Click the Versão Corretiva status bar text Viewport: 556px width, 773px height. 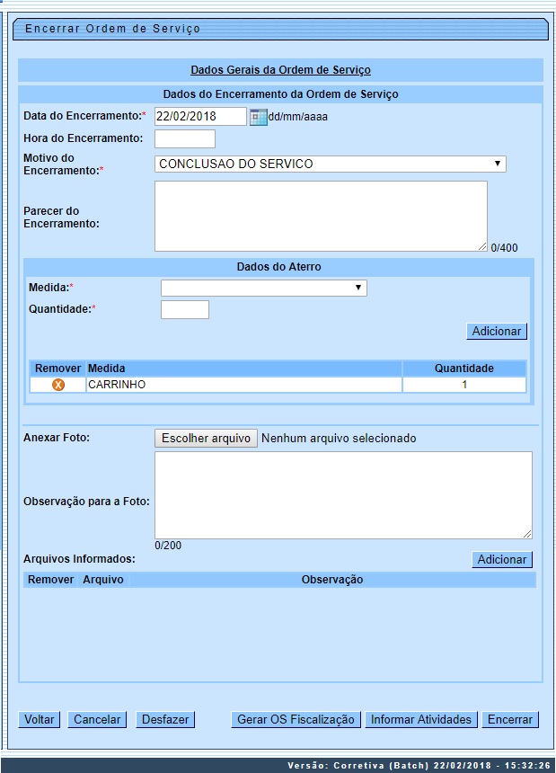point(419,766)
